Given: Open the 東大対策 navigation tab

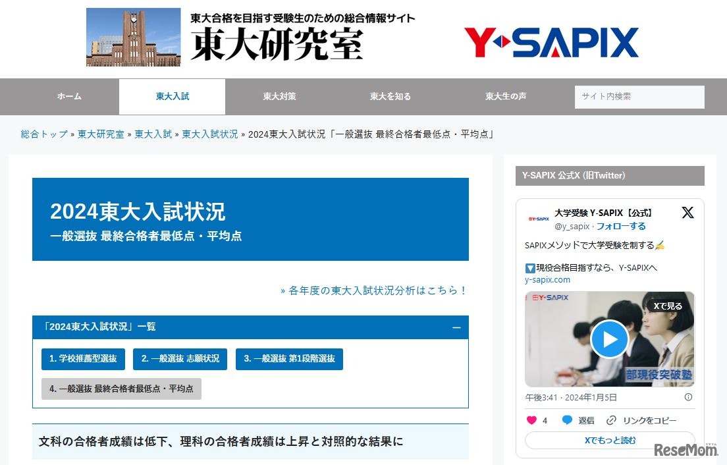Looking at the screenshot, I should [x=279, y=96].
